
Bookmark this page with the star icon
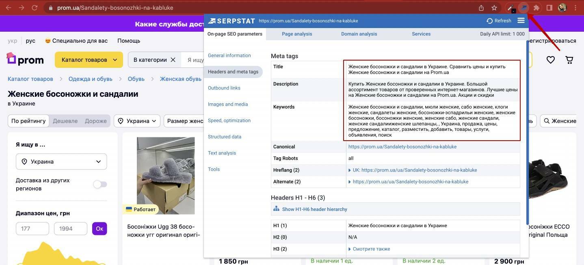coord(494,8)
